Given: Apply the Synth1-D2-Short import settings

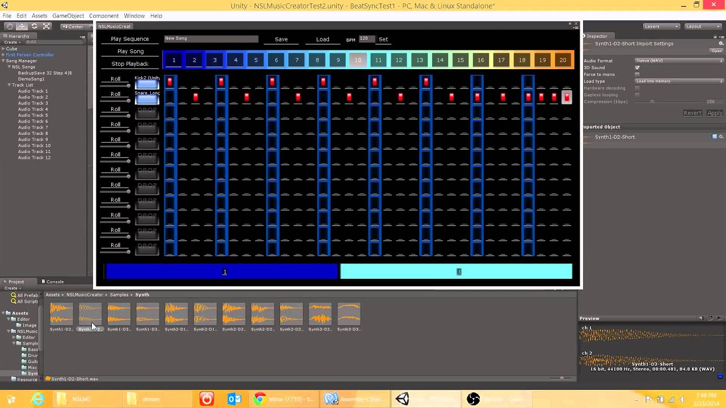Looking at the screenshot, I should (715, 113).
